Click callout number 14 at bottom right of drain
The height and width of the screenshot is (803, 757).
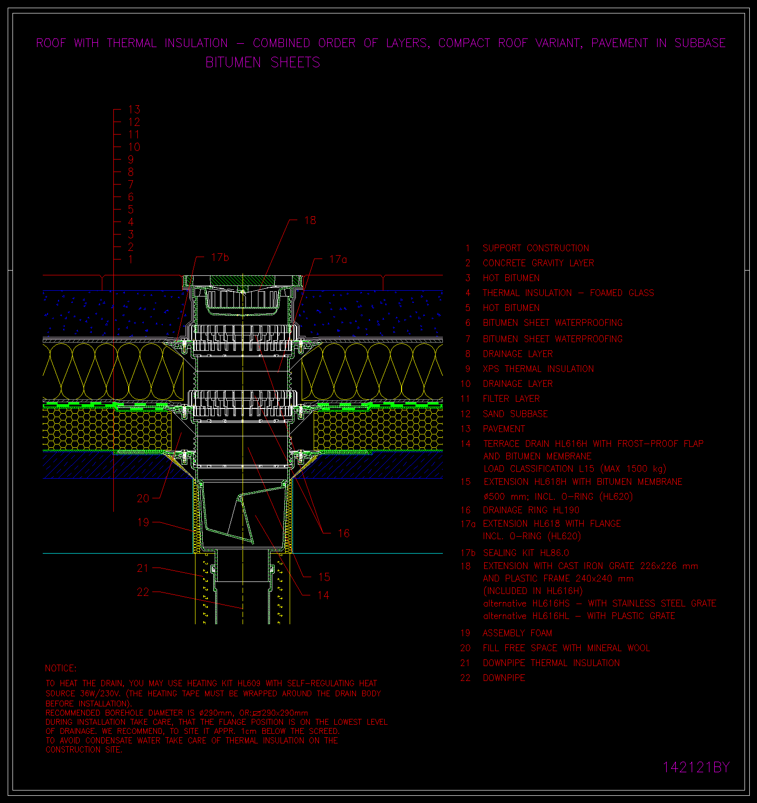point(323,595)
